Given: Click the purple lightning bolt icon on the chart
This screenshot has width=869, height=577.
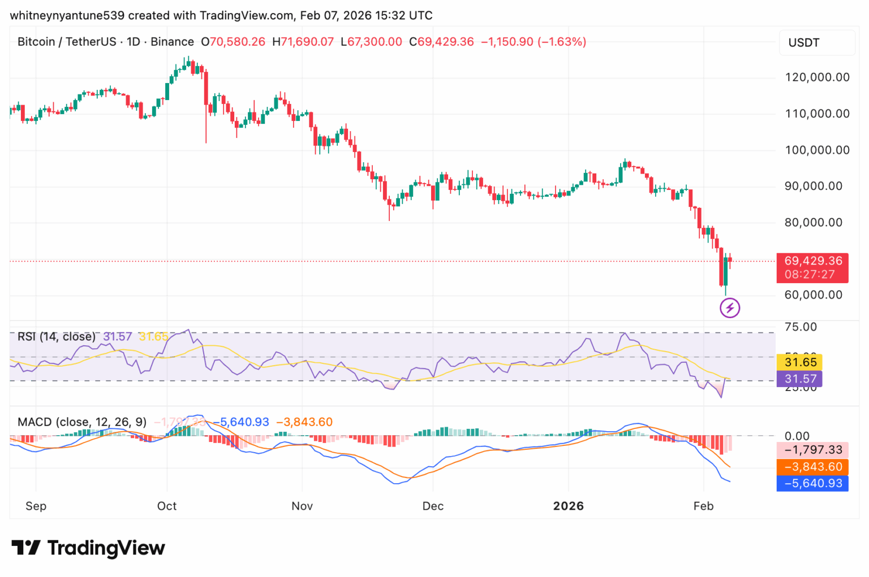Looking at the screenshot, I should pos(730,308).
